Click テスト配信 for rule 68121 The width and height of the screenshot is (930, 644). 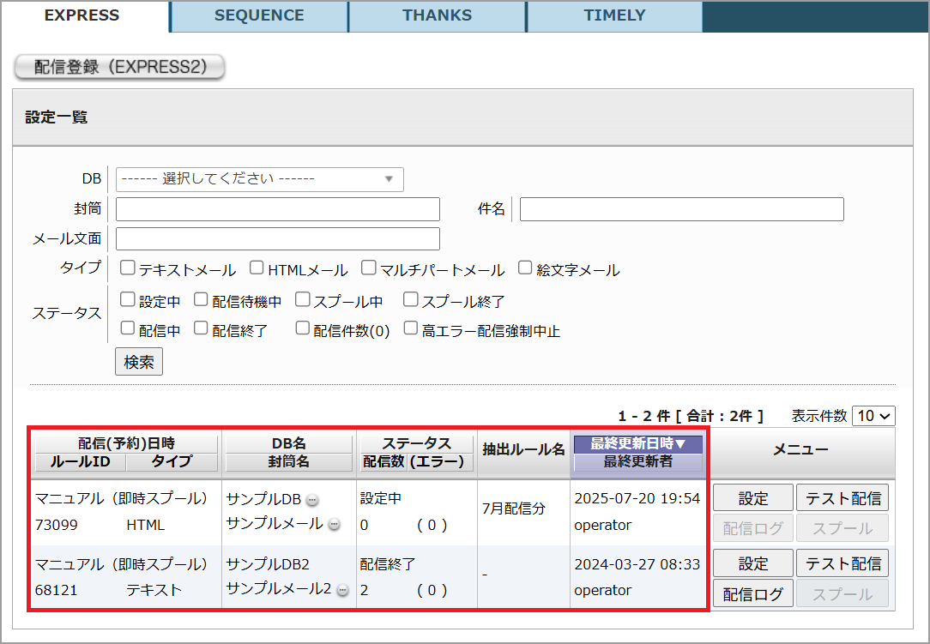coord(842,563)
